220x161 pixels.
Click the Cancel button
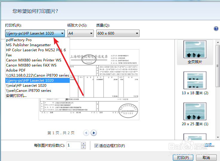[x=206, y=158]
